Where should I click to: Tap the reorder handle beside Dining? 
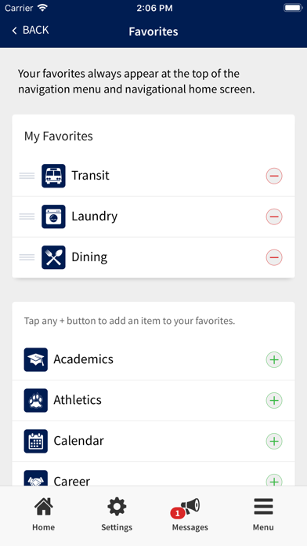(x=27, y=257)
